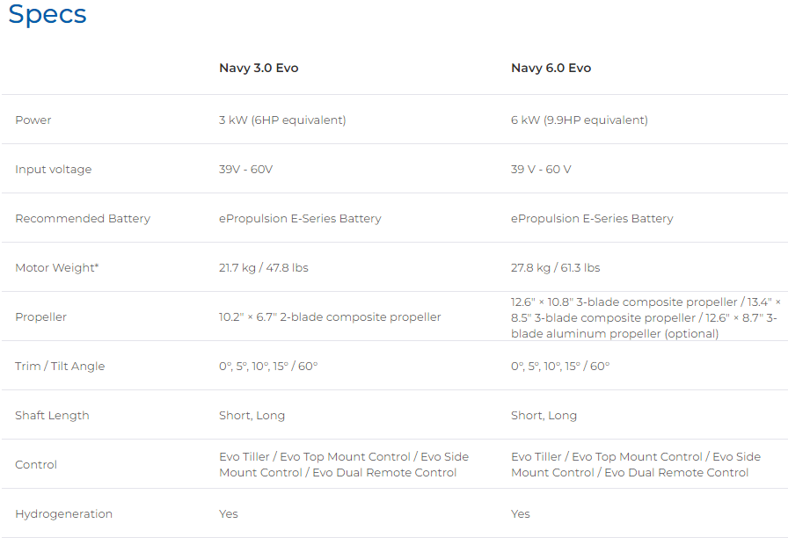Select the 21.7 kg / 47.8 lbs value
This screenshot has width=788, height=538.
coord(263,267)
